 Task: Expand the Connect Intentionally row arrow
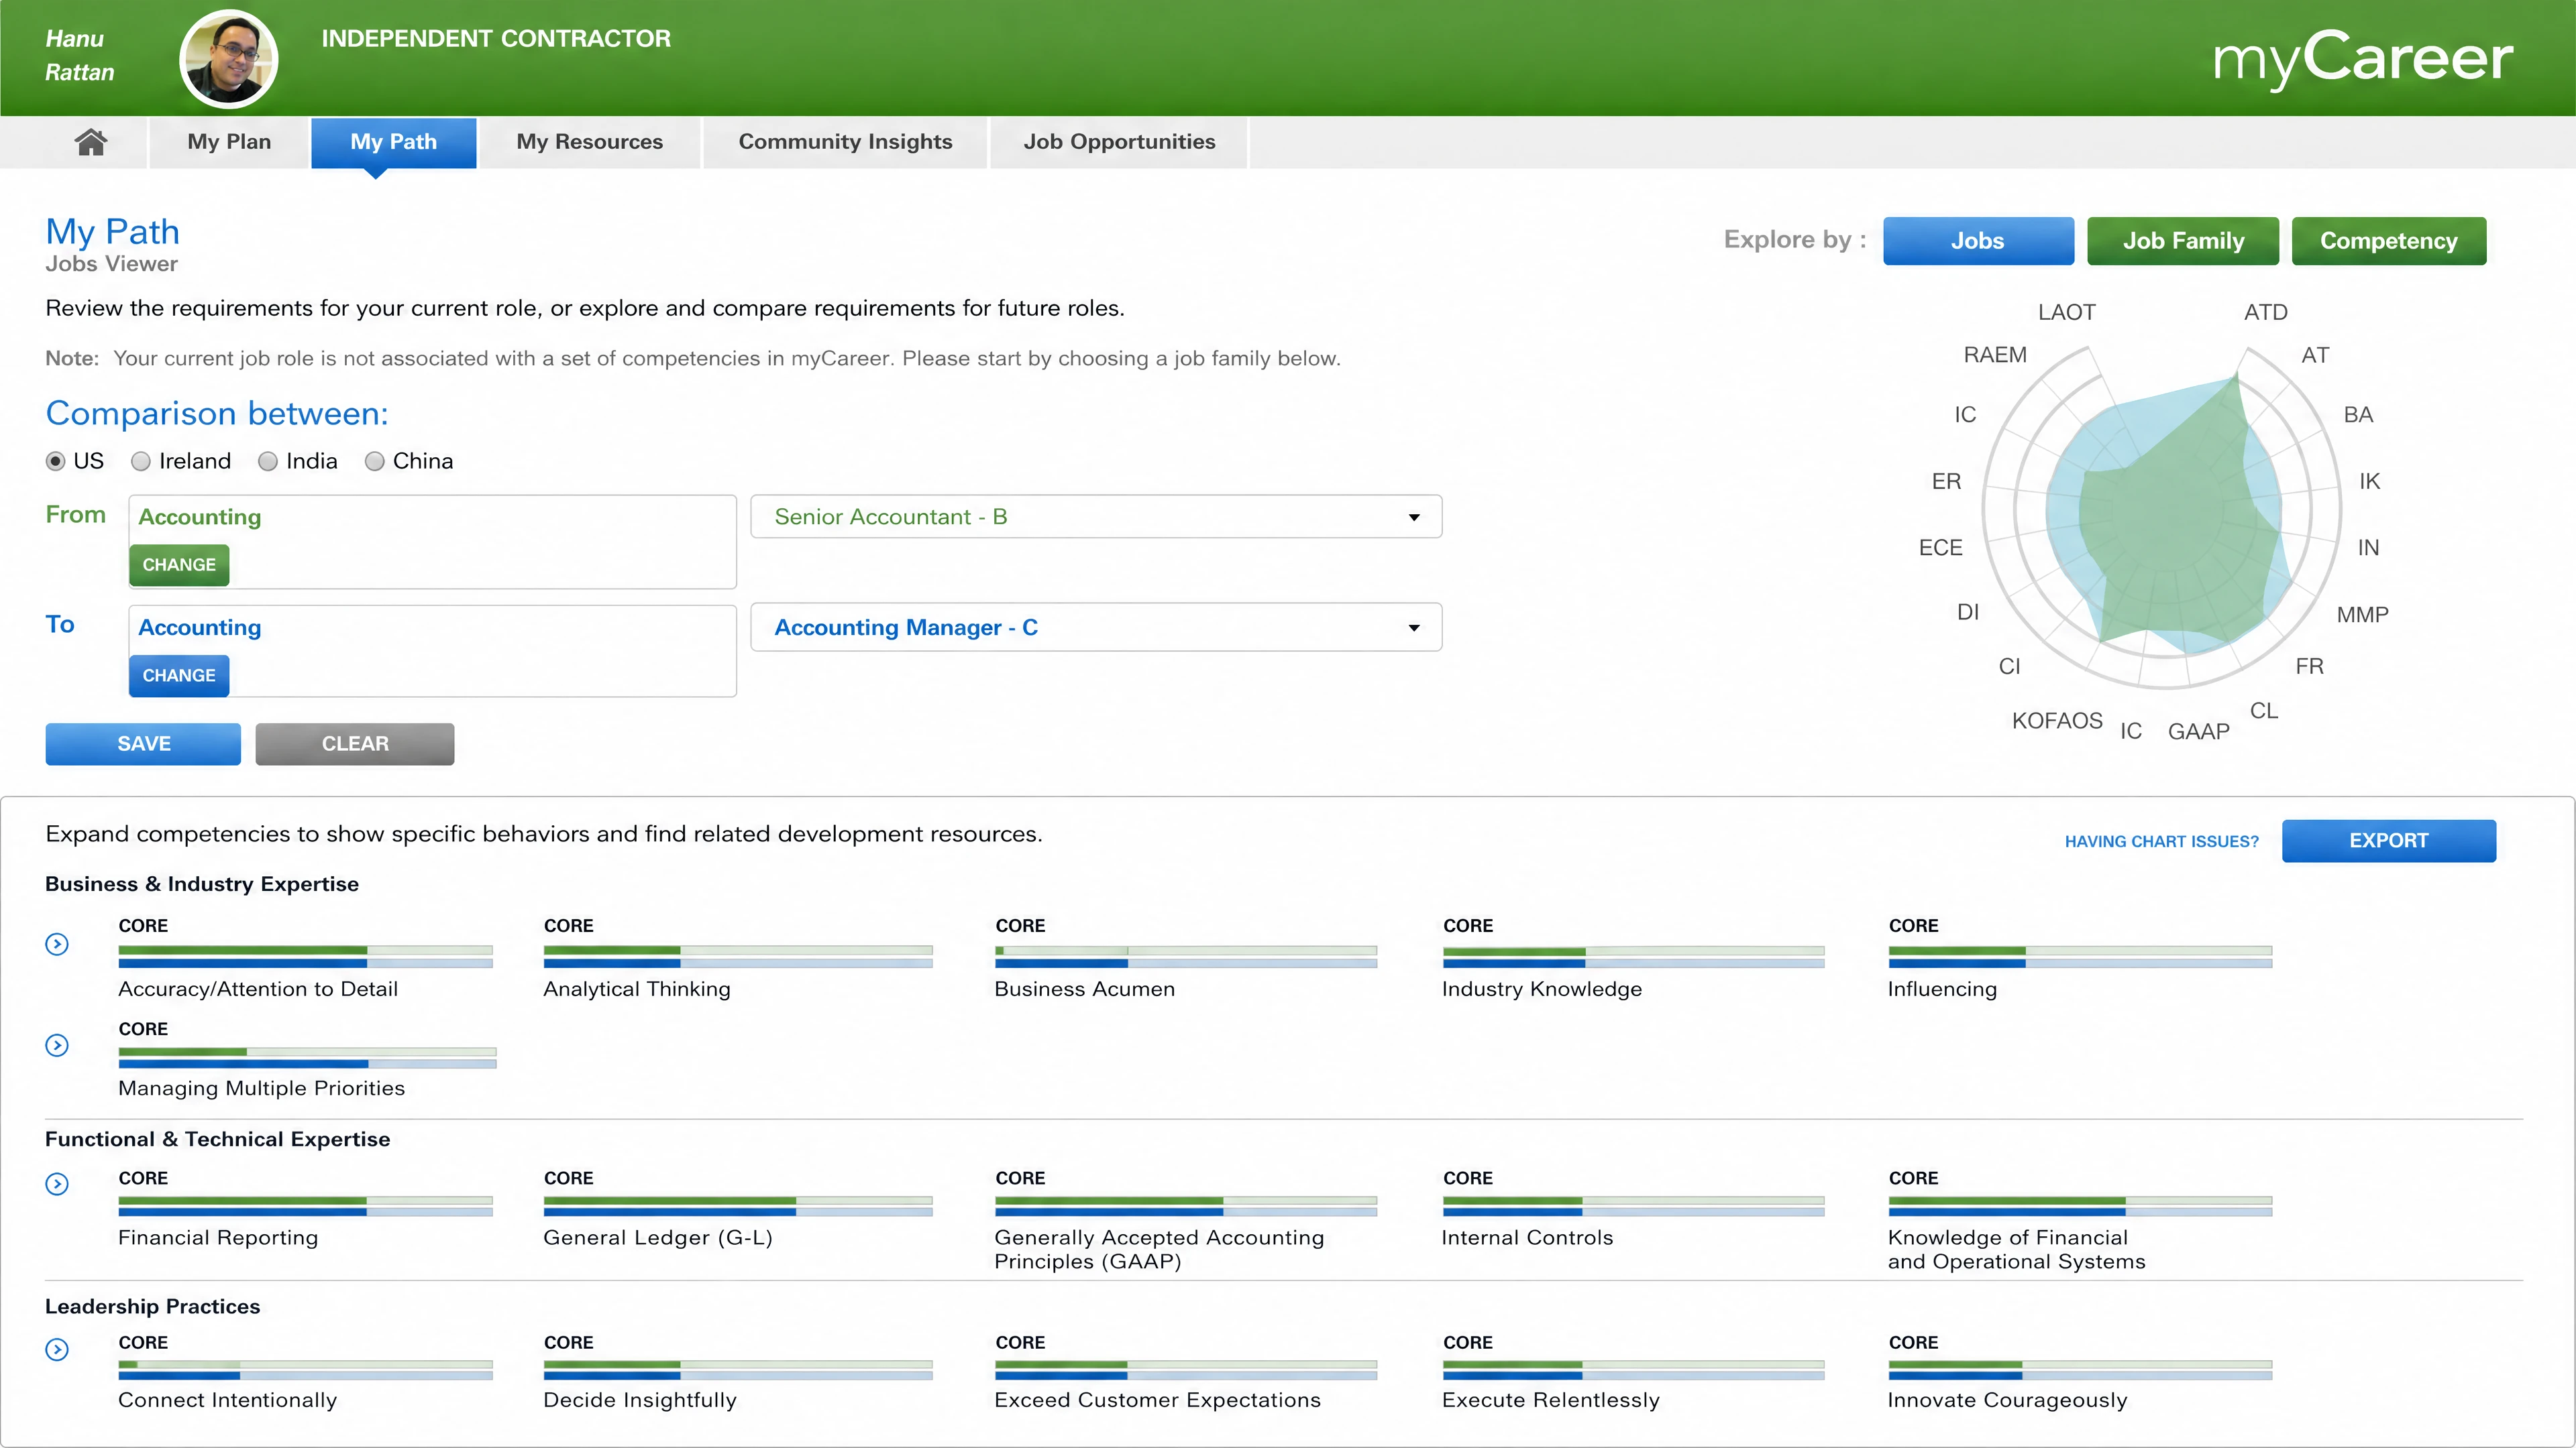(x=57, y=1350)
